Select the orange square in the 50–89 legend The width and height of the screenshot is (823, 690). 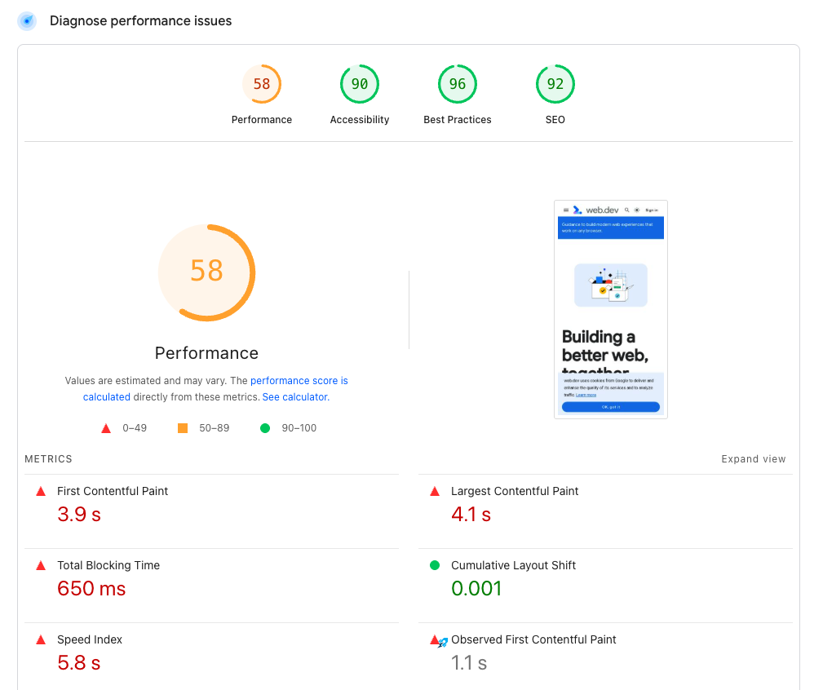182,427
